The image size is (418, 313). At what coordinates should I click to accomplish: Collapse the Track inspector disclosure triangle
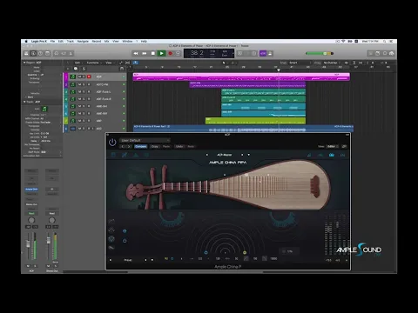24,102
